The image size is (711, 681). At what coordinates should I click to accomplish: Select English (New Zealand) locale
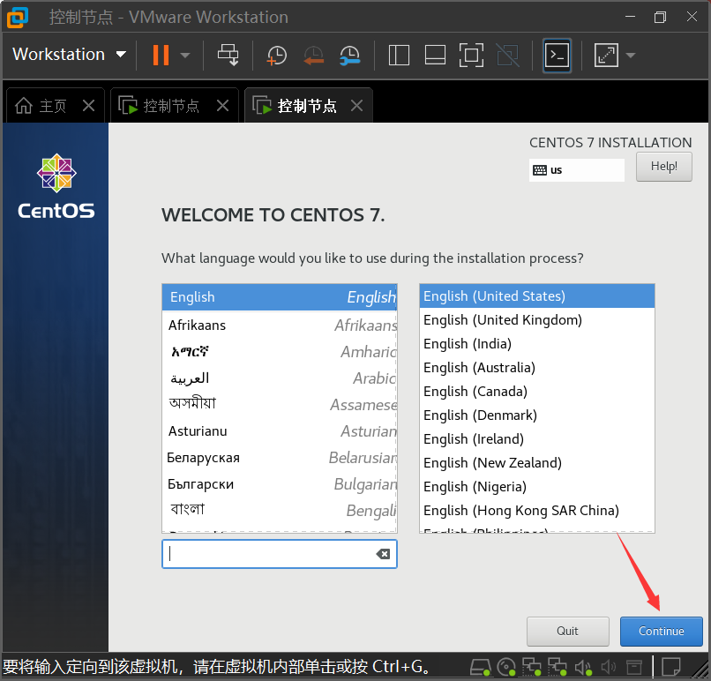(537, 463)
